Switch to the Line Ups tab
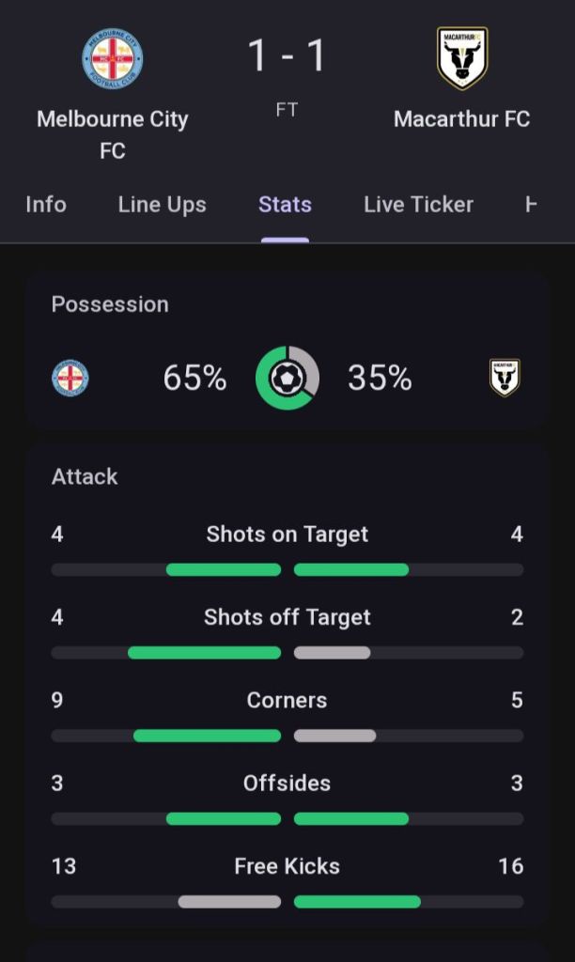 tap(162, 205)
